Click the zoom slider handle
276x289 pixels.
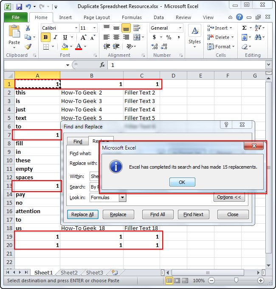tap(236, 281)
